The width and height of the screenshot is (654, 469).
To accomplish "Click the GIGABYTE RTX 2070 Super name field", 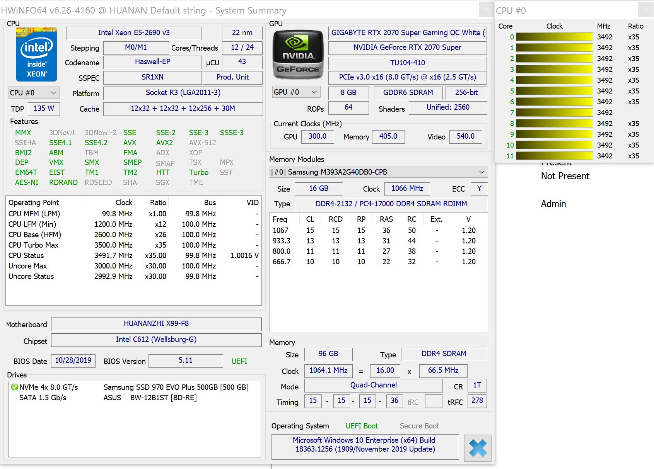I will pyautogui.click(x=408, y=33).
